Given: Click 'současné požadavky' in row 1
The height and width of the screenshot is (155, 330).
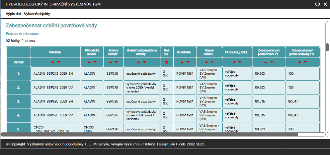Looking at the screenshot, I should 141,74.
